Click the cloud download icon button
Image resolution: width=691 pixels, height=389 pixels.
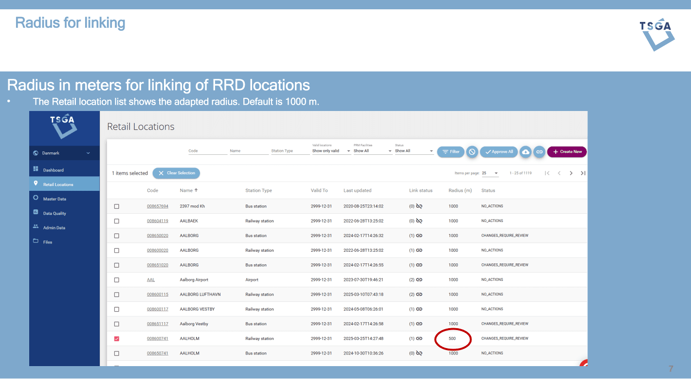click(526, 152)
